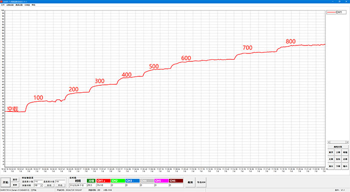Click the 缩小 zoom-out button in curve panel

(345, 166)
